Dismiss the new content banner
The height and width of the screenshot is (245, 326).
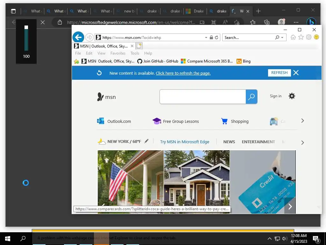tap(296, 73)
